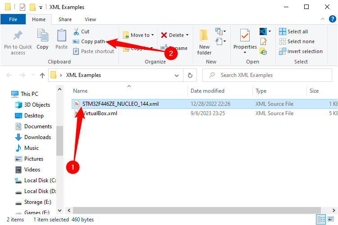Open Videos in navigation pane
Image resolution: width=338 pixels, height=225 pixels.
pos(27,170)
